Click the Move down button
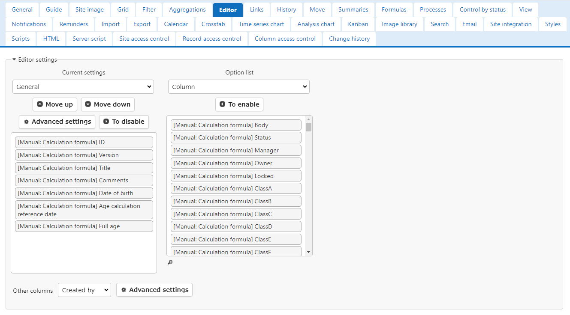This screenshot has width=570, height=315. tap(108, 104)
